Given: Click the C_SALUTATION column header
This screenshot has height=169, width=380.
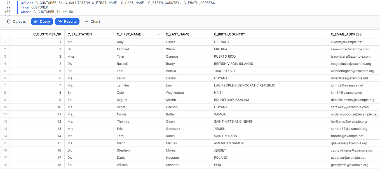Looking at the screenshot, I should [x=80, y=34].
